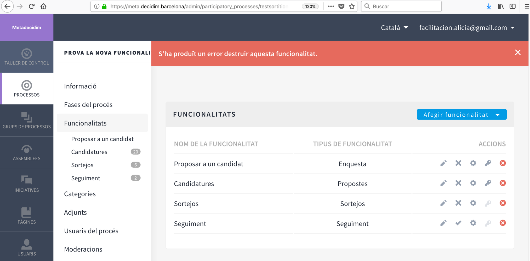Image resolution: width=530 pixels, height=261 pixels.
Task: Open the Categories menu item
Action: coord(80,194)
